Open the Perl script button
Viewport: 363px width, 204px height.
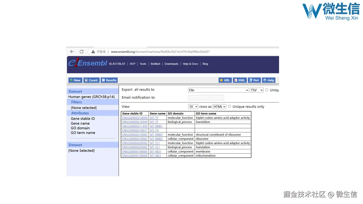click(254, 80)
